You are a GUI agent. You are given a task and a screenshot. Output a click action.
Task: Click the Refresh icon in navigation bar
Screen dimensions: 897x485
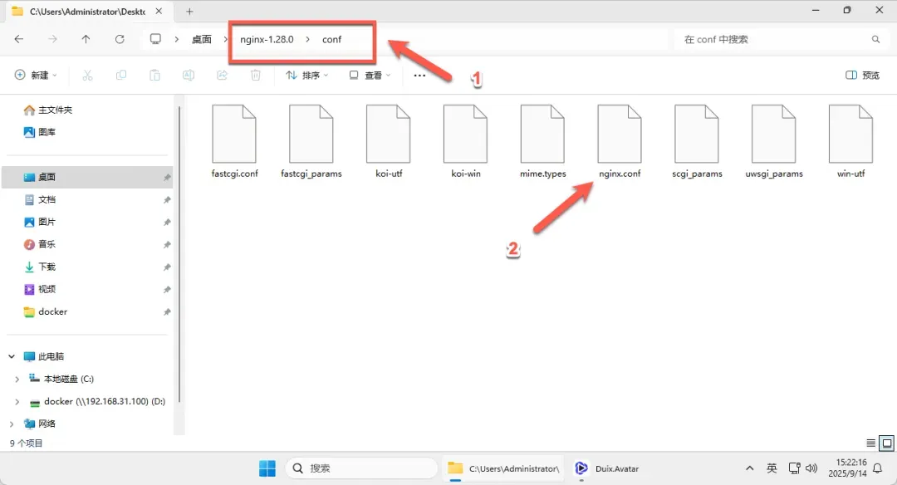pyautogui.click(x=120, y=38)
